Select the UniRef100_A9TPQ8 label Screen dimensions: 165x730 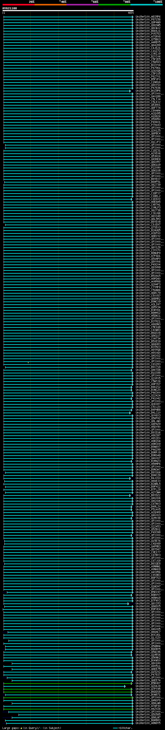click(x=148, y=350)
